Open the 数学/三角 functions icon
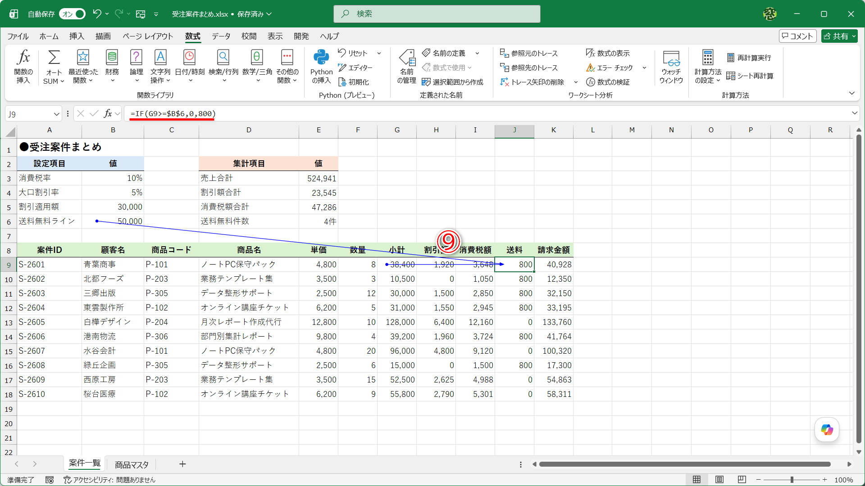 click(257, 58)
